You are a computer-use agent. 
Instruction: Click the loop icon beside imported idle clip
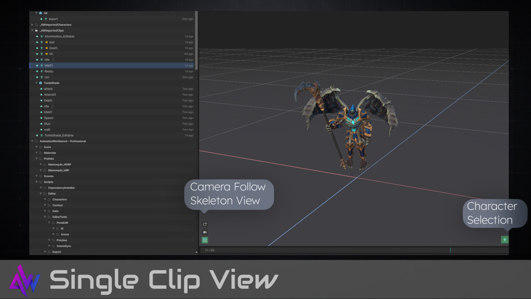pyautogui.click(x=53, y=60)
